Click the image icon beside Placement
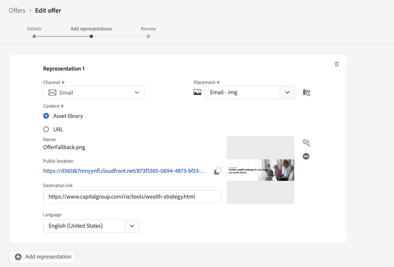This screenshot has width=394, height=267. coord(197,92)
